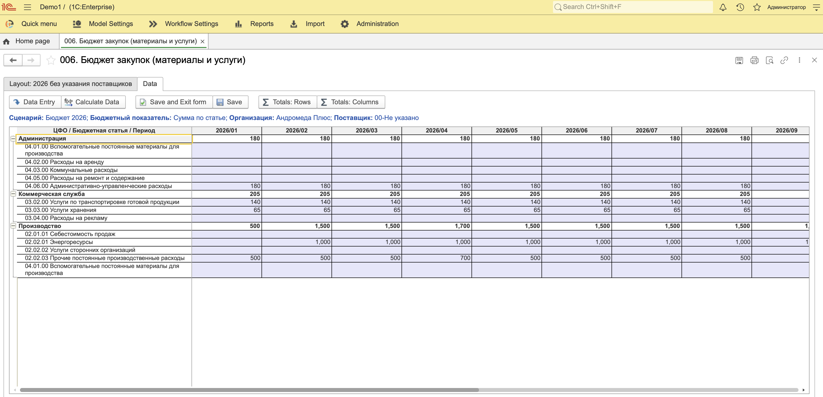Add form to favorites with title star
The width and height of the screenshot is (823, 397).
(x=51, y=60)
